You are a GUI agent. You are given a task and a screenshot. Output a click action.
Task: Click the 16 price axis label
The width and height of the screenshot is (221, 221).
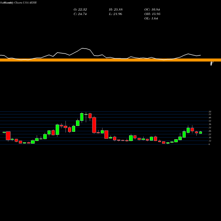point(210,137)
